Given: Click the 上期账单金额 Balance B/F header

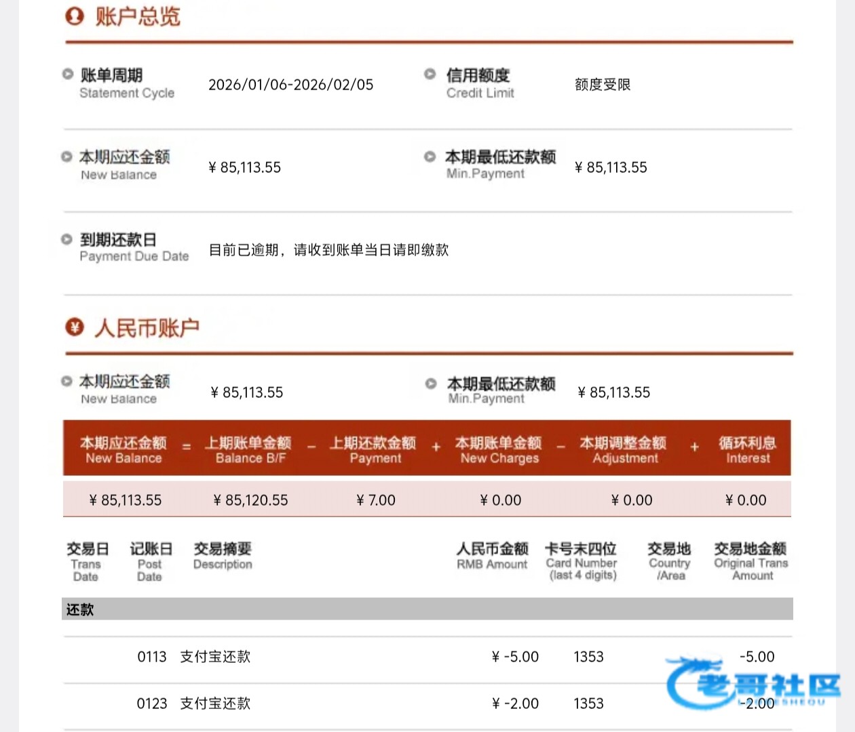Looking at the screenshot, I should tap(249, 450).
